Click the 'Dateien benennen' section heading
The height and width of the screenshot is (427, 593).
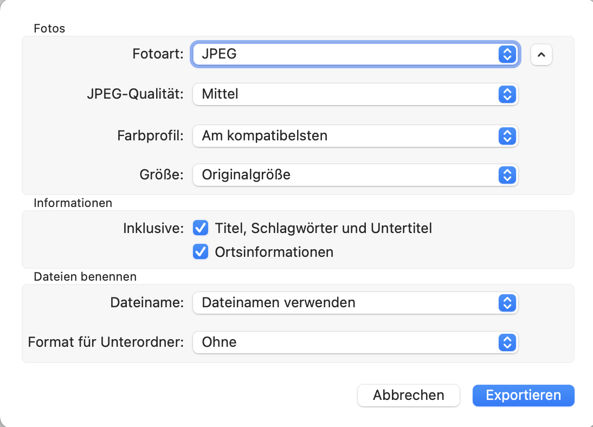click(x=85, y=277)
